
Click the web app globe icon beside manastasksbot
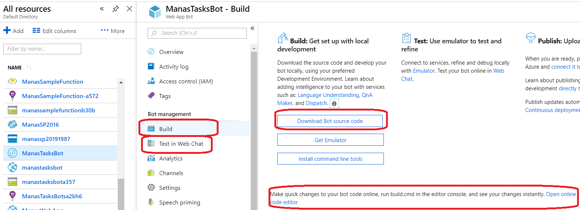(12, 167)
